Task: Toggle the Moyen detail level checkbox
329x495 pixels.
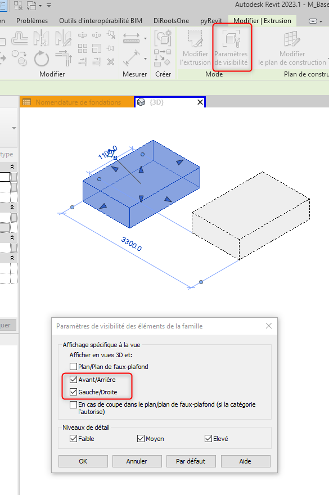Action: pyautogui.click(x=141, y=439)
